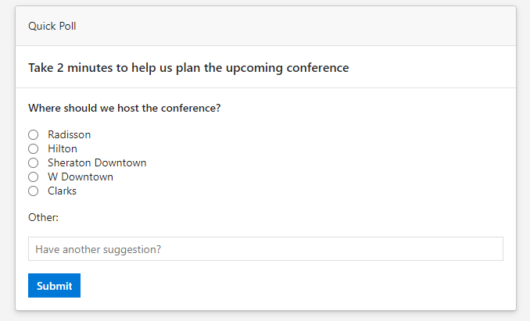
Task: Choose the Clarks radio option
Action: point(34,191)
